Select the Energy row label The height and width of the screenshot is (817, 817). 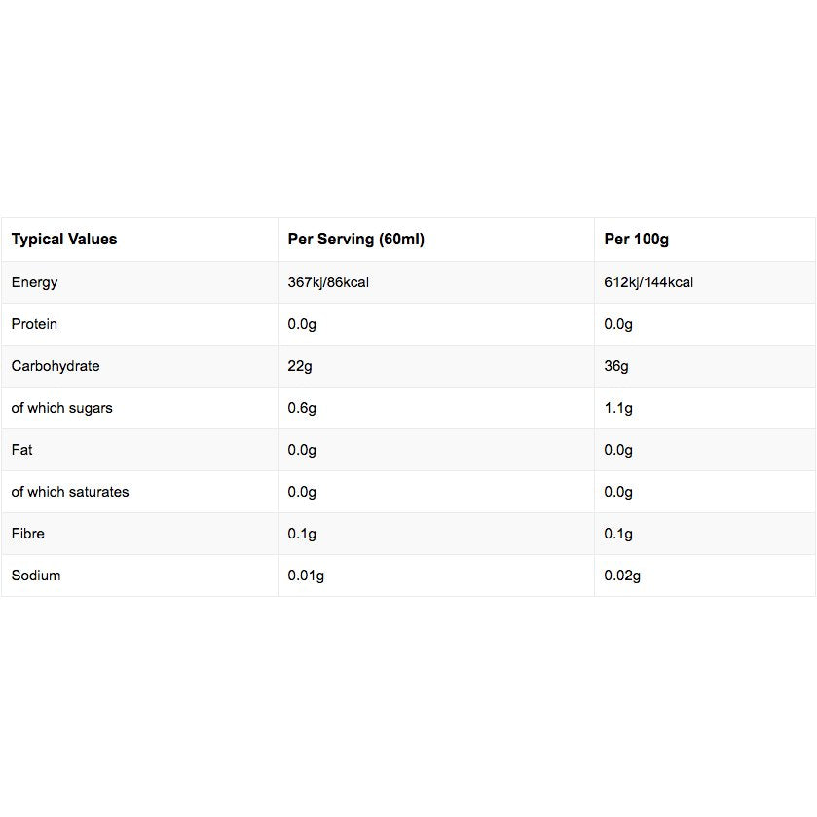pyautogui.click(x=34, y=283)
